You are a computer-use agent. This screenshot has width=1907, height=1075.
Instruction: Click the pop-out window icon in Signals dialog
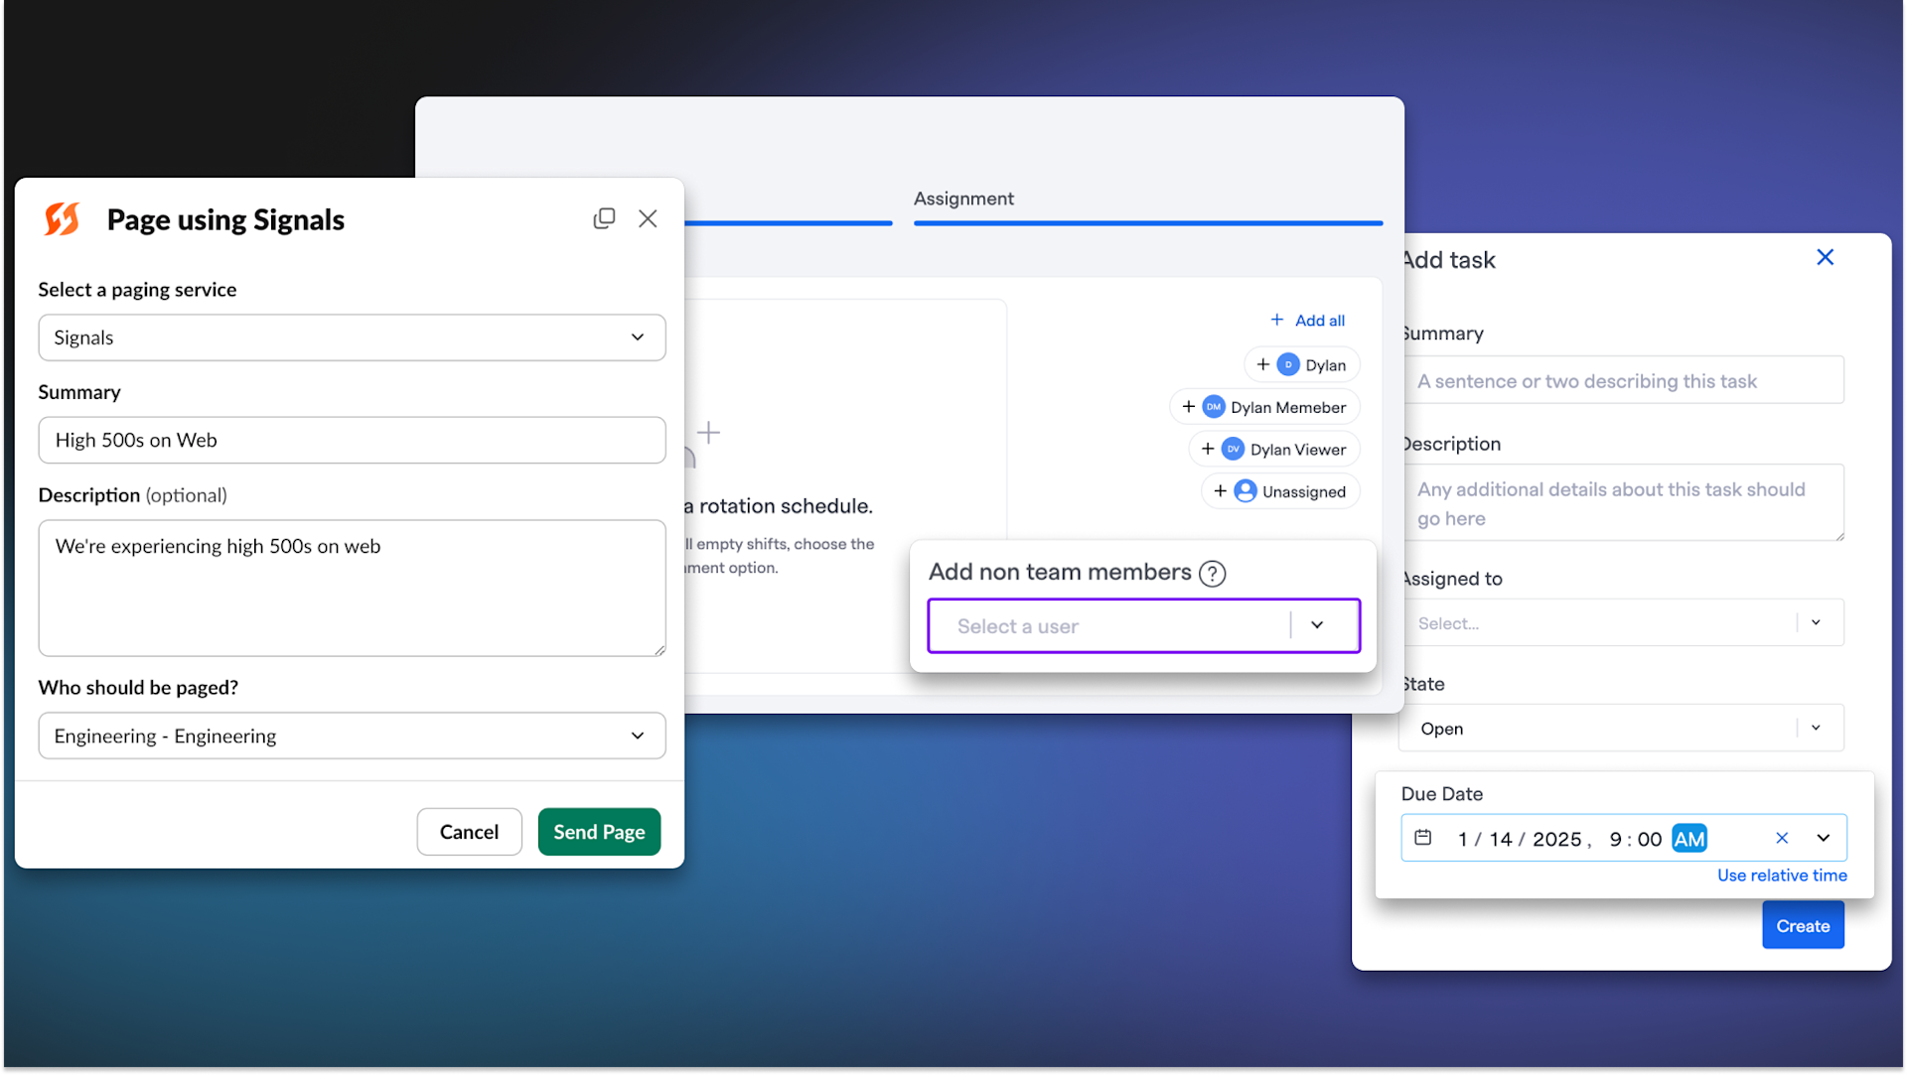click(604, 218)
